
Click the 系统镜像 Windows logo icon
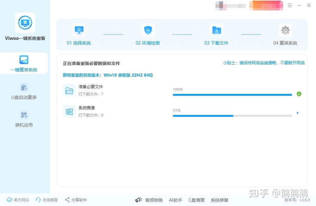(x=69, y=112)
